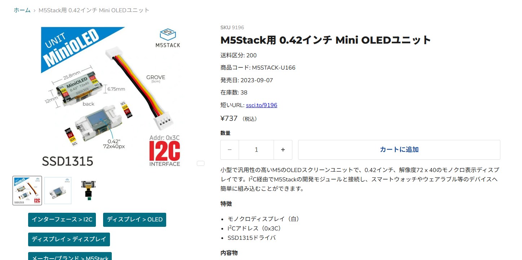
Task: Open the インターフェース > I2C category tag
Action: point(62,220)
